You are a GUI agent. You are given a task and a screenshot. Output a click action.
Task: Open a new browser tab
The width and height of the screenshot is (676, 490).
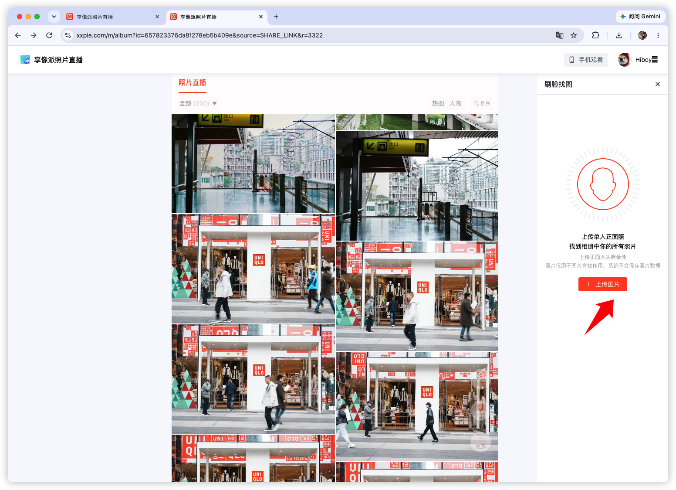pos(276,17)
